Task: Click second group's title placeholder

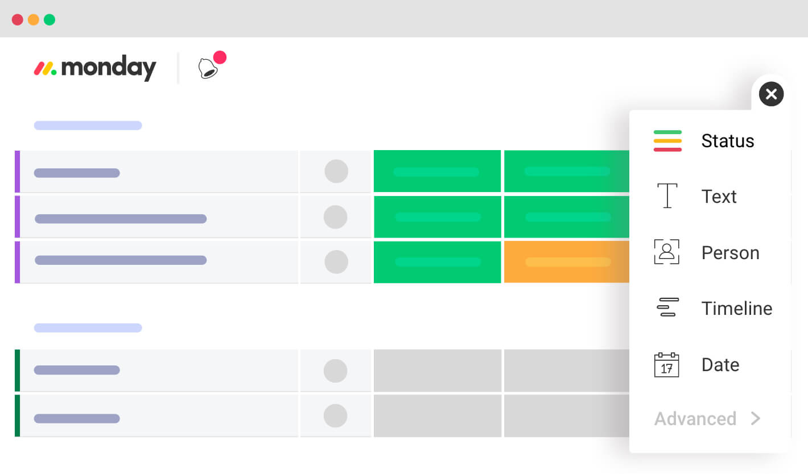Action: coord(88,328)
